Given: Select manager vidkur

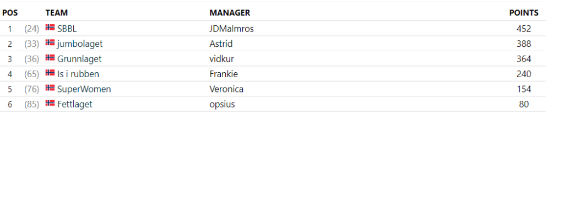Looking at the screenshot, I should point(221,59).
